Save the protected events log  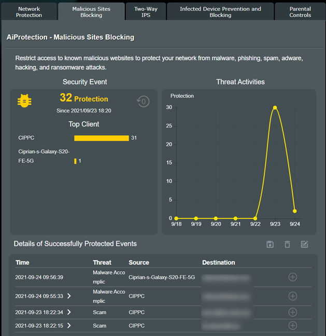tap(270, 244)
